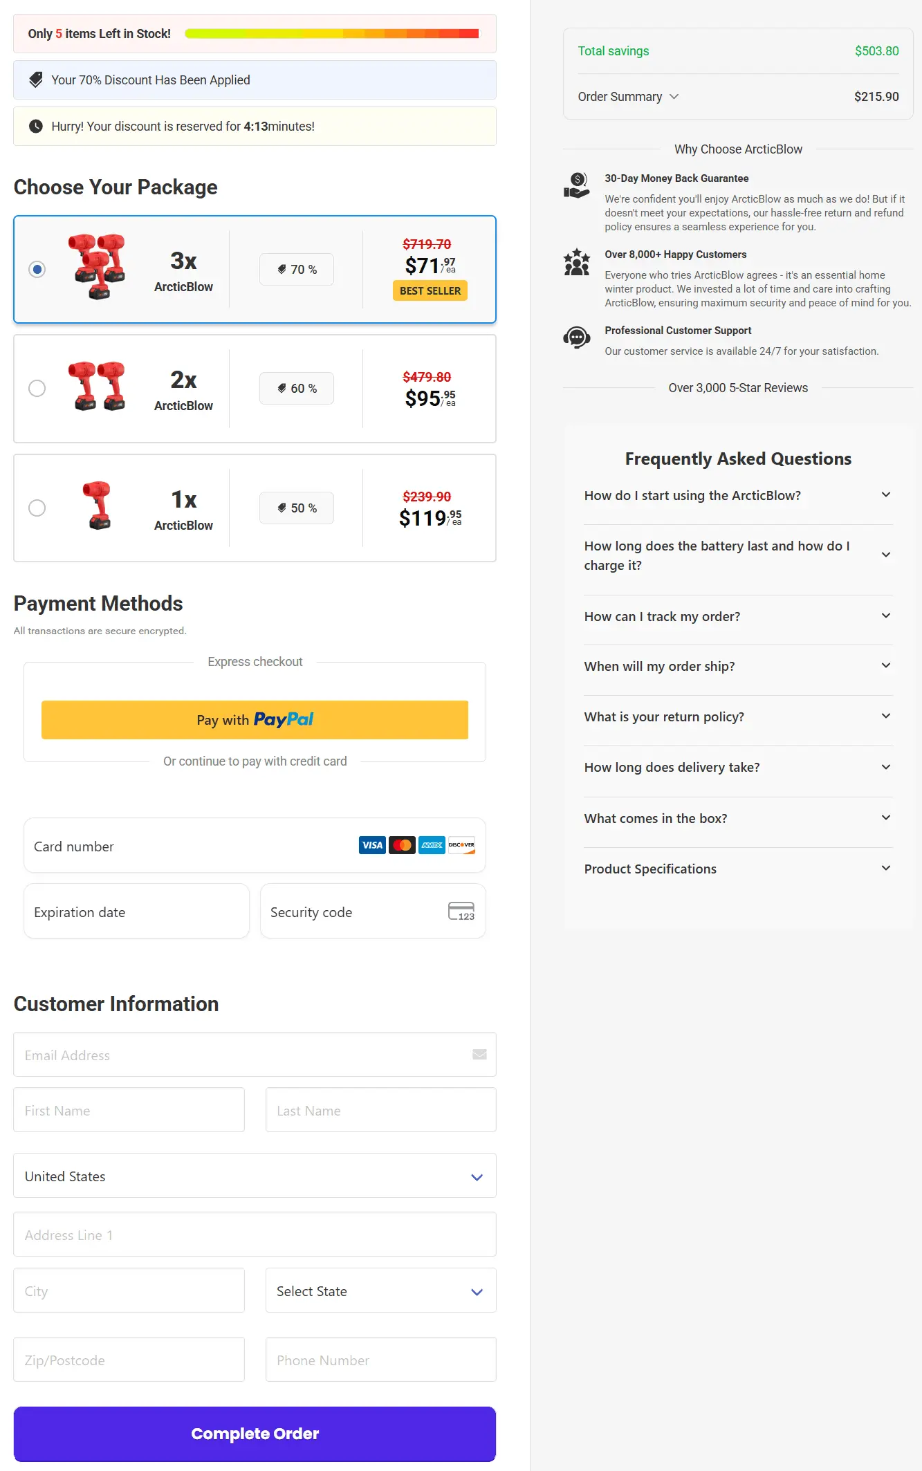Click the Amex payment icon
Screen dimensions: 922x1471
coord(432,844)
